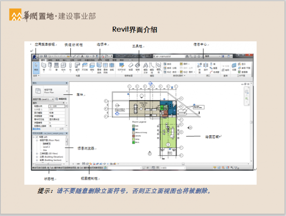
Task: Click the favorites star icon in InfoCenter
Action: (x=199, y=56)
